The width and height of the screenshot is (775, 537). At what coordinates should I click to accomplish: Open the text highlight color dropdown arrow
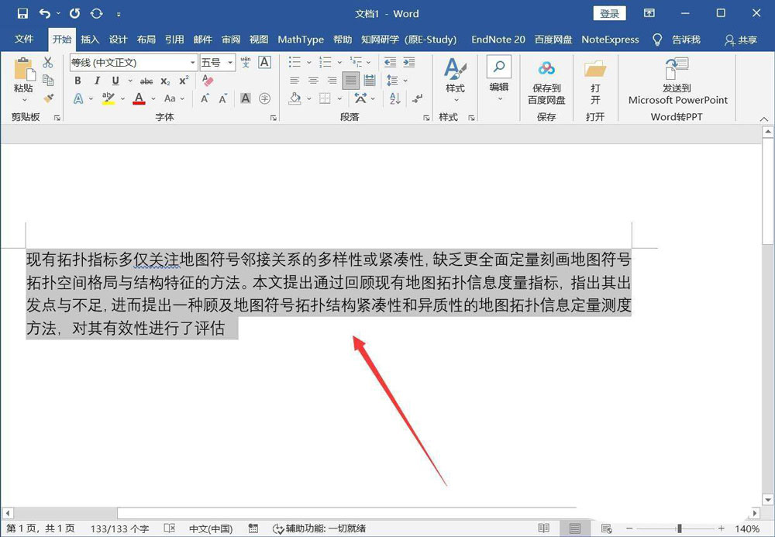coord(122,99)
